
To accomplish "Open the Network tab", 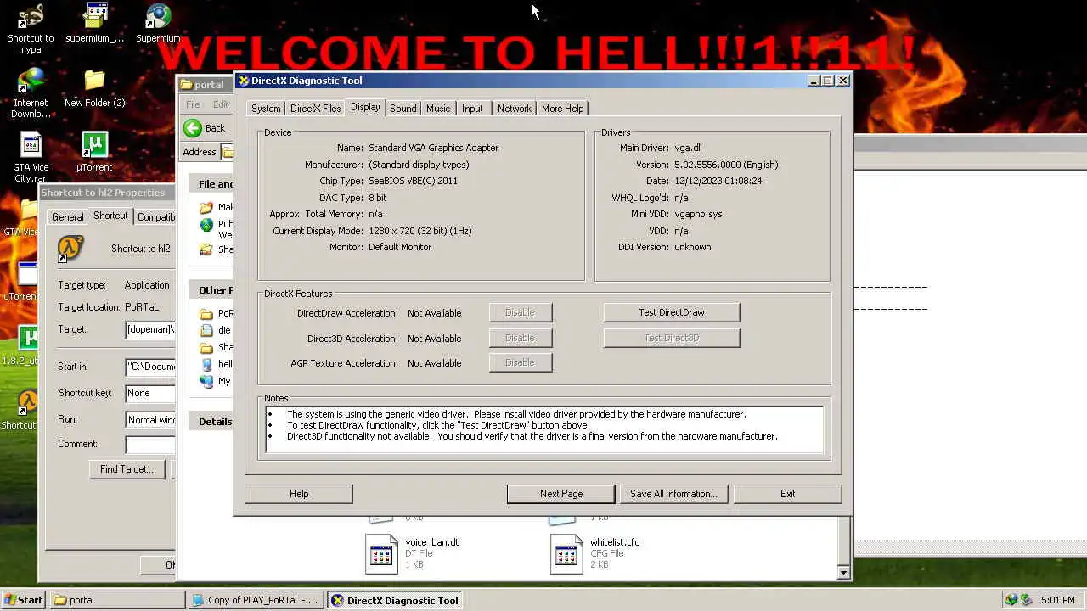I will pyautogui.click(x=514, y=109).
